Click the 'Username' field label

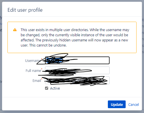pos(33,60)
